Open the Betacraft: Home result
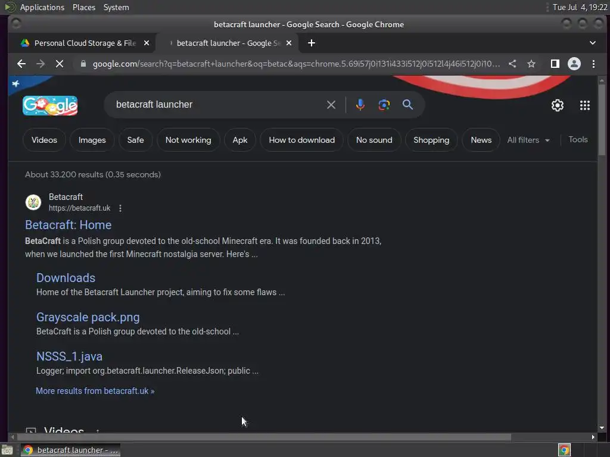 (x=68, y=225)
